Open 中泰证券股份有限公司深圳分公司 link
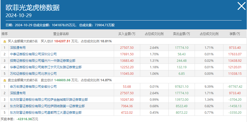 click(x=33, y=54)
